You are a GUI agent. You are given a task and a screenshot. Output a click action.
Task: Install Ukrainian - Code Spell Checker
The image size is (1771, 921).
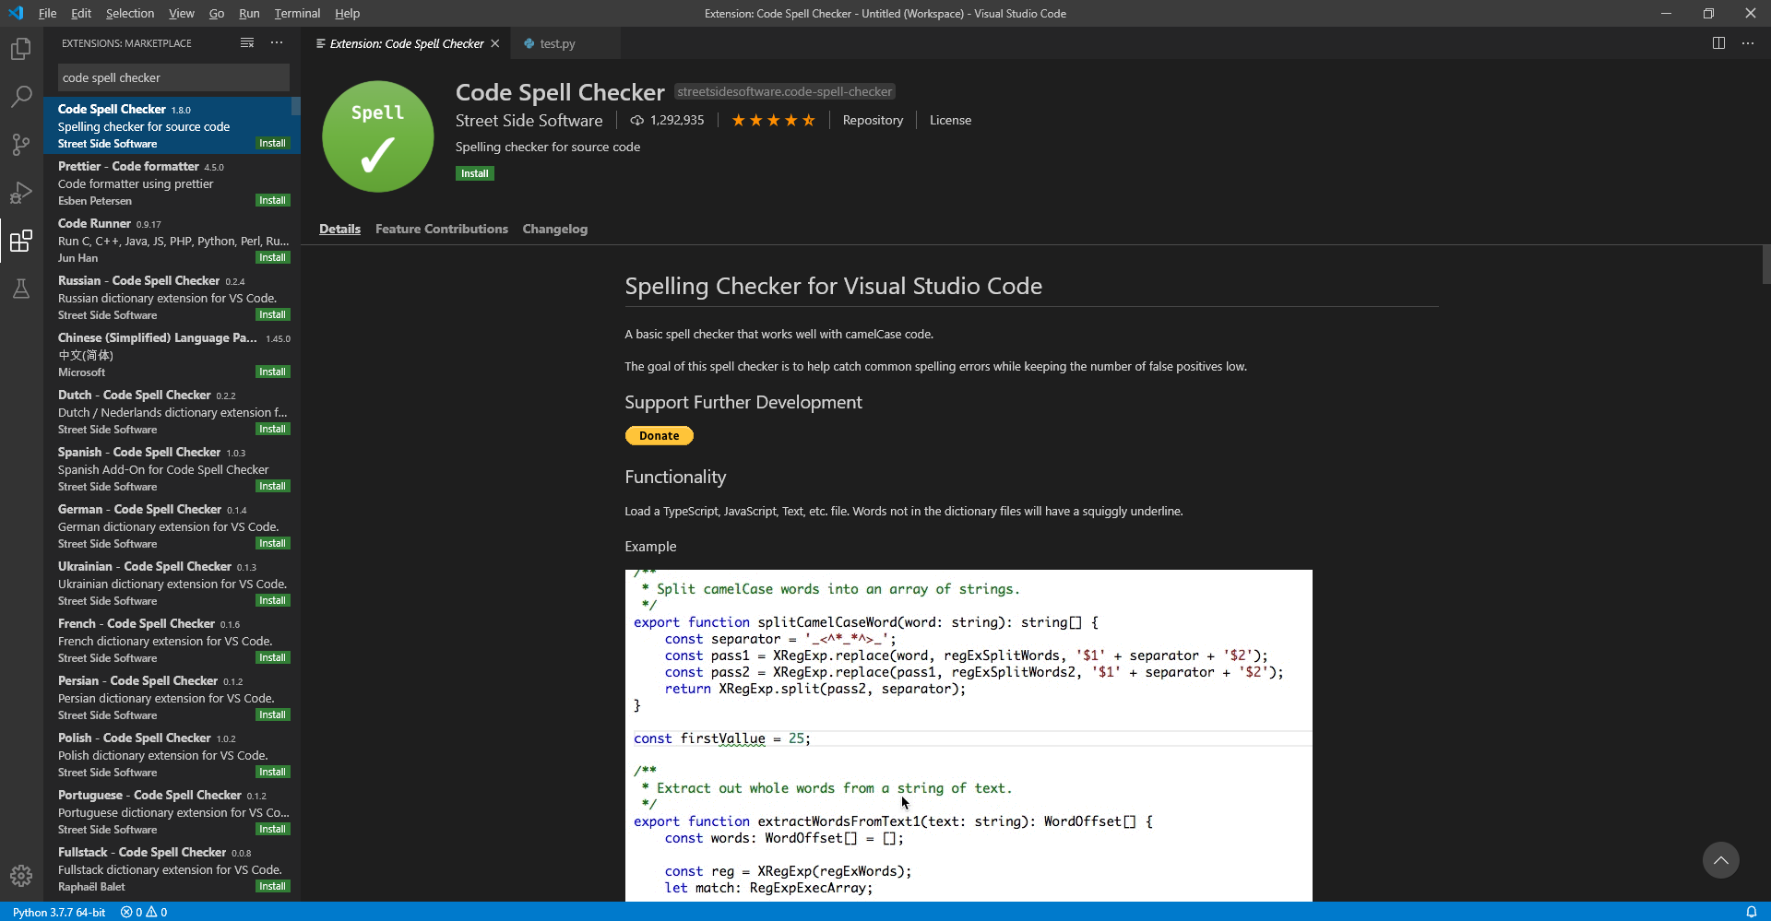point(272,600)
